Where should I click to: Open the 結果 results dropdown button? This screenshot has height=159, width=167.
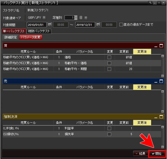point(140,153)
